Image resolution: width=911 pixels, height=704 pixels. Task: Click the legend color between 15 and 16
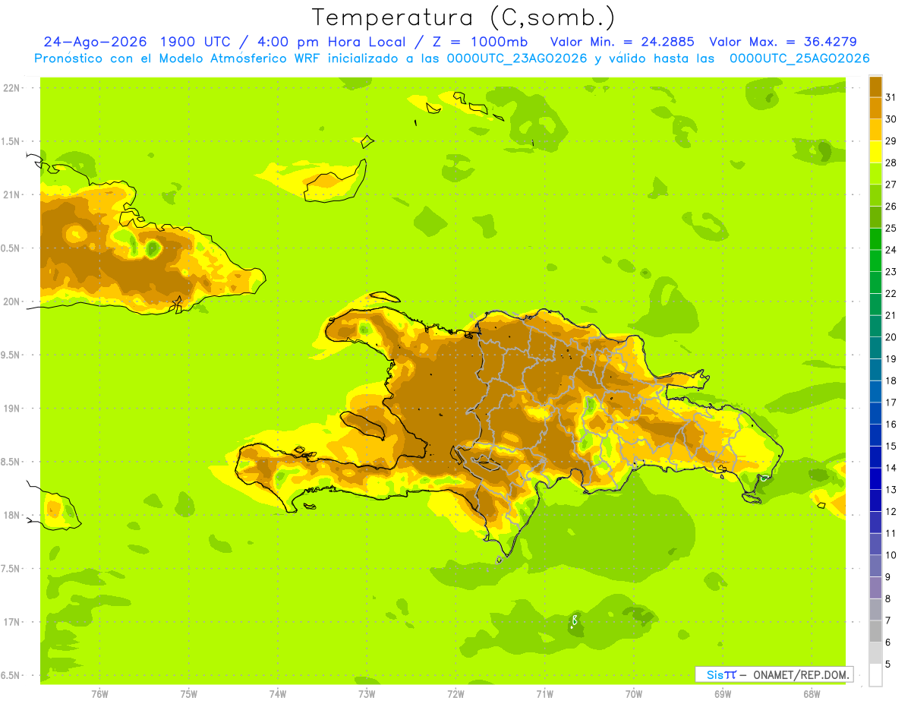point(875,435)
